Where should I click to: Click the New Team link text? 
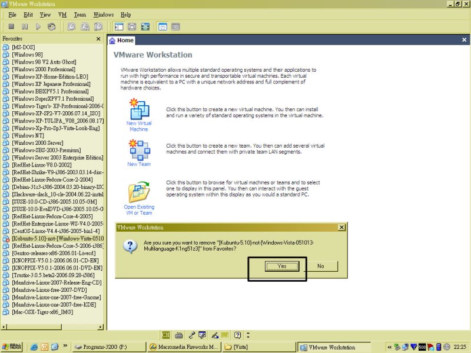coord(139,164)
